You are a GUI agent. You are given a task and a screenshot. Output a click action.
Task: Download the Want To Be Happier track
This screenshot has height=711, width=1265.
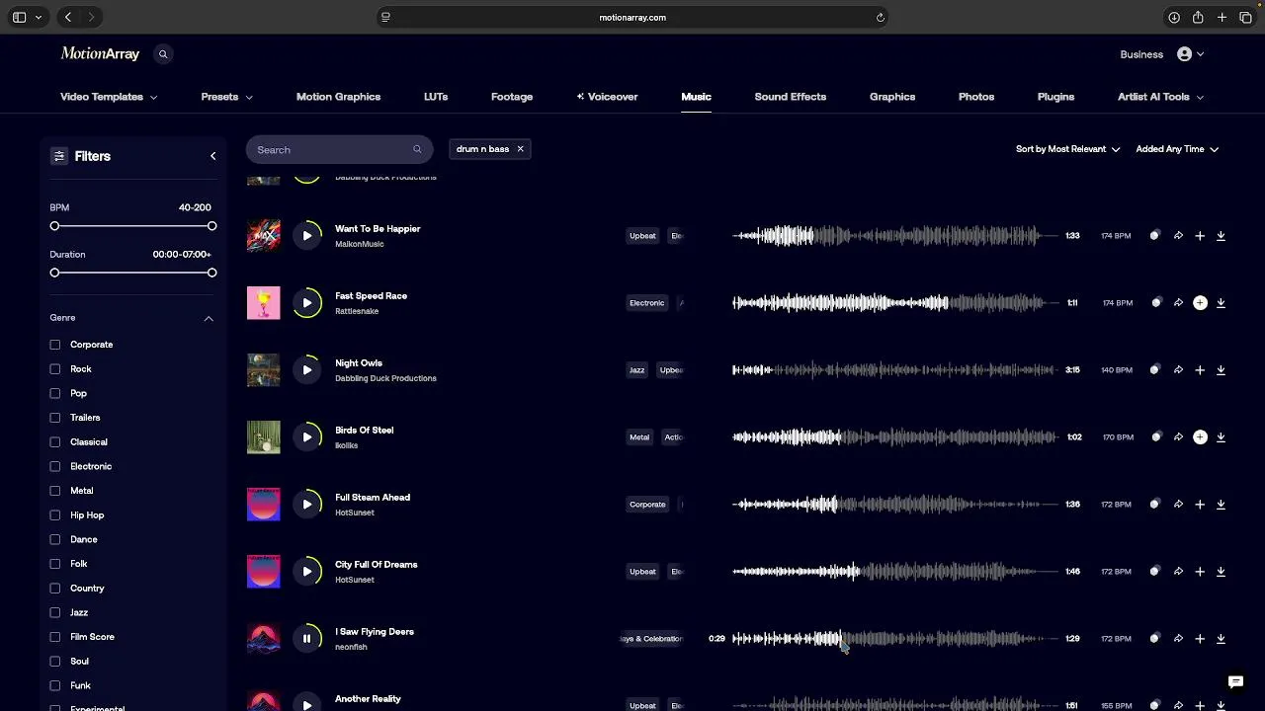pyautogui.click(x=1221, y=236)
